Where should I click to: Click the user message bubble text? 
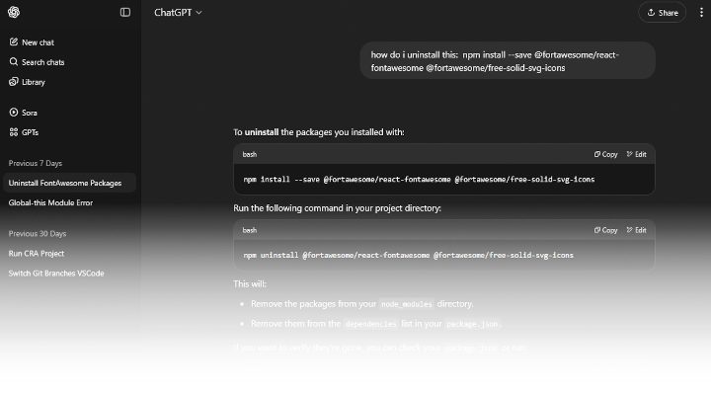point(495,61)
